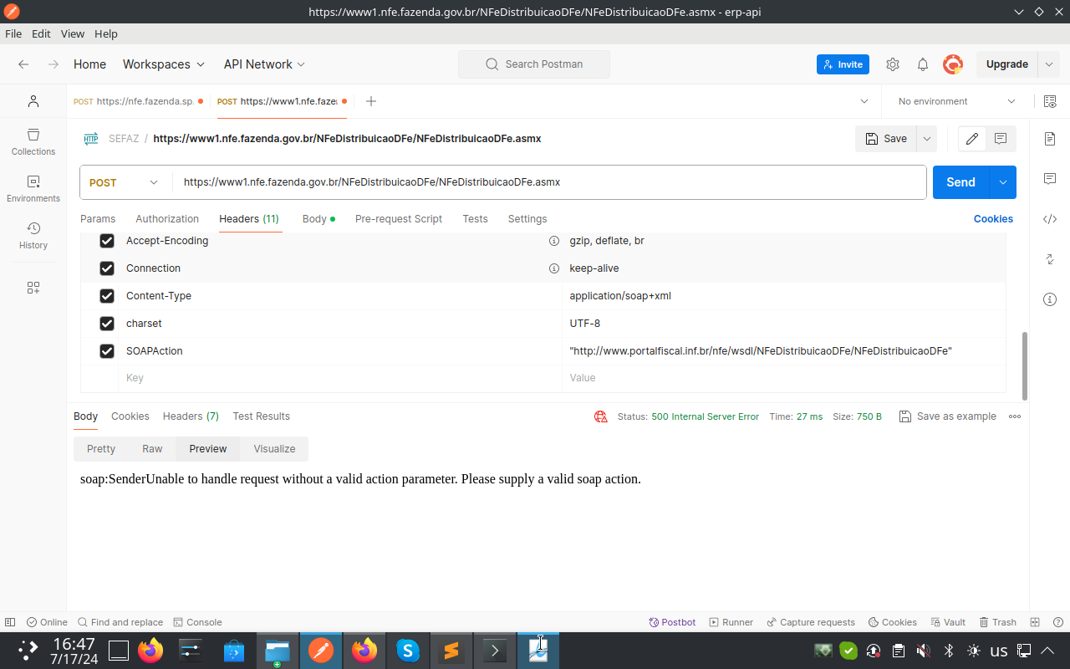The height and width of the screenshot is (669, 1070).
Task: Open the tabs overflow chevron
Action: tap(864, 101)
